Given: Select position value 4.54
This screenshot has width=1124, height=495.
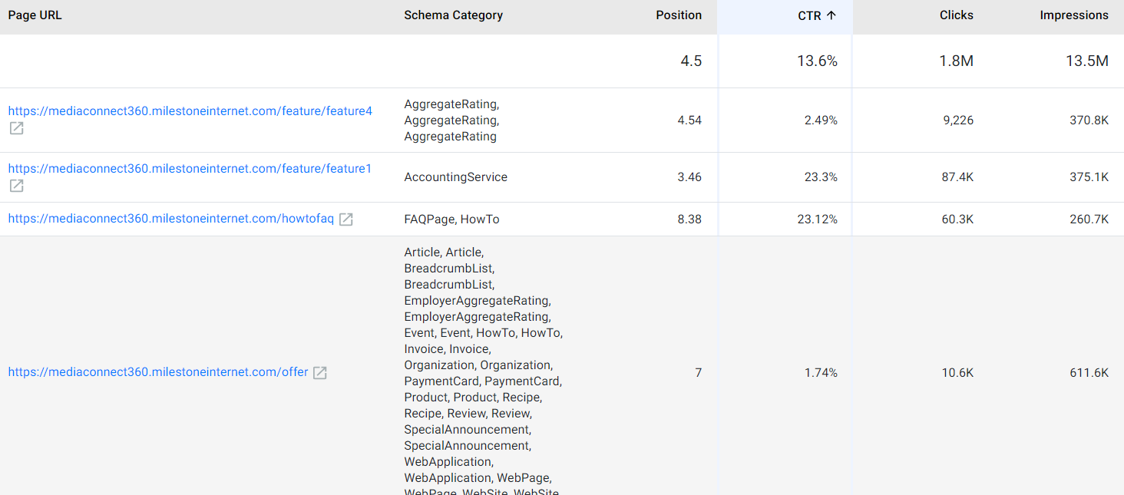Looking at the screenshot, I should coord(689,120).
